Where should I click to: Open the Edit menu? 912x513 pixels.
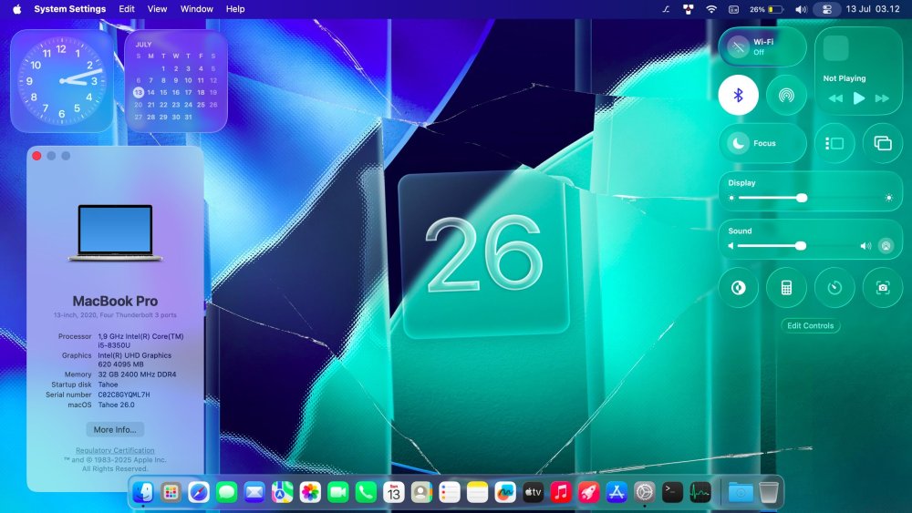point(127,9)
